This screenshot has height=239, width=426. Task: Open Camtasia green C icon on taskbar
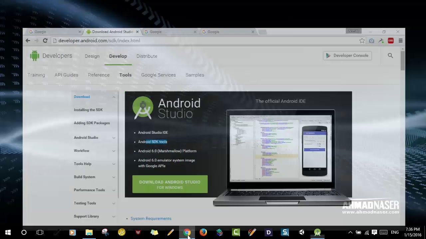(x=236, y=232)
